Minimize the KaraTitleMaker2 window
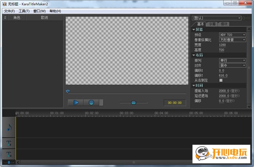The image size is (254, 167). 227,3
